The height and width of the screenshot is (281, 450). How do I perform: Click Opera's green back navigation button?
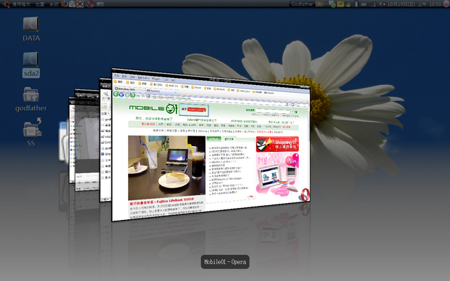tap(115, 94)
